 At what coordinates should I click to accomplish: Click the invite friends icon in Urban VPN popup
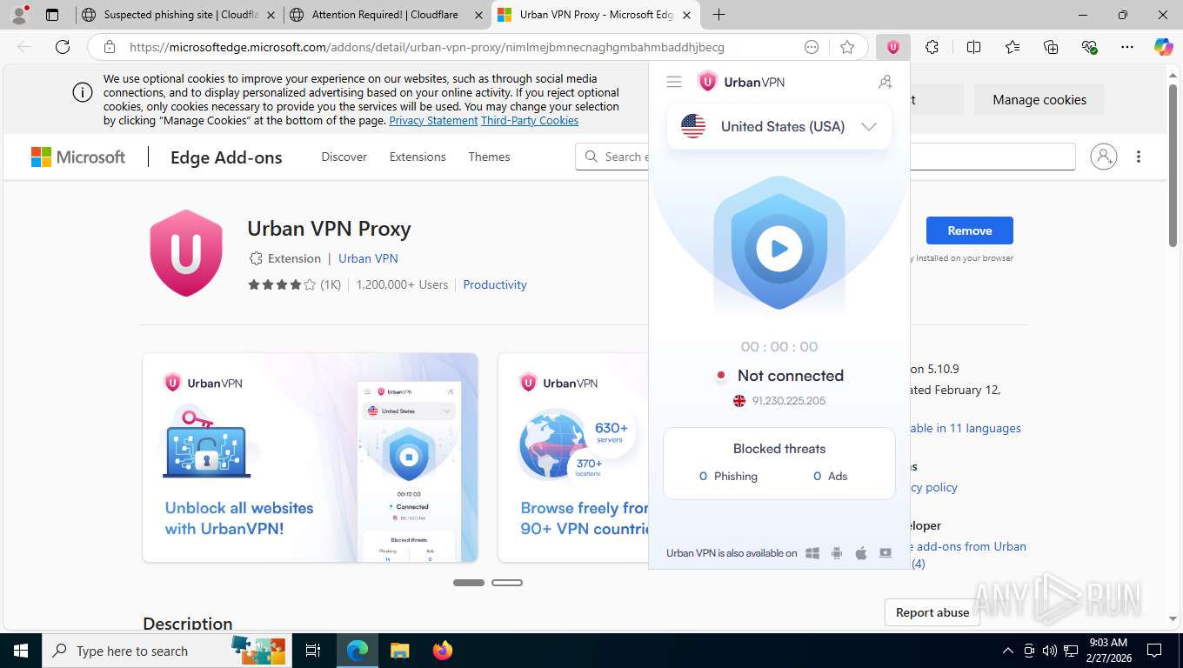[885, 82]
